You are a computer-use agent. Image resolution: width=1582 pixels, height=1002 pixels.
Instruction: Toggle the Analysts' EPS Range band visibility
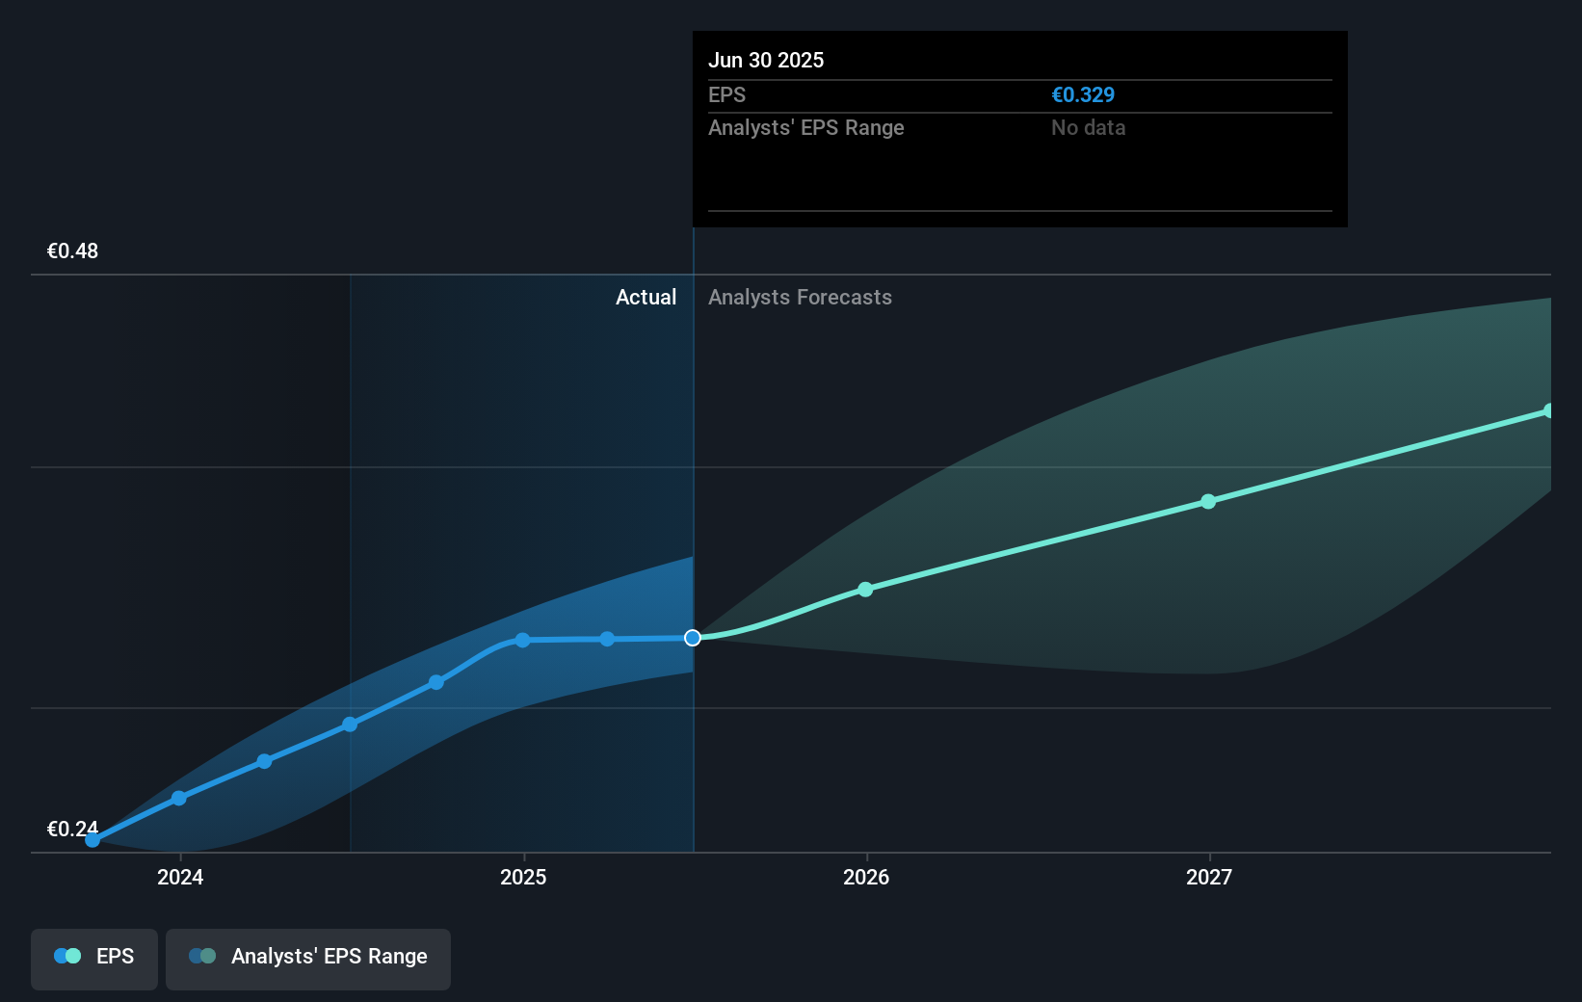[x=308, y=959]
